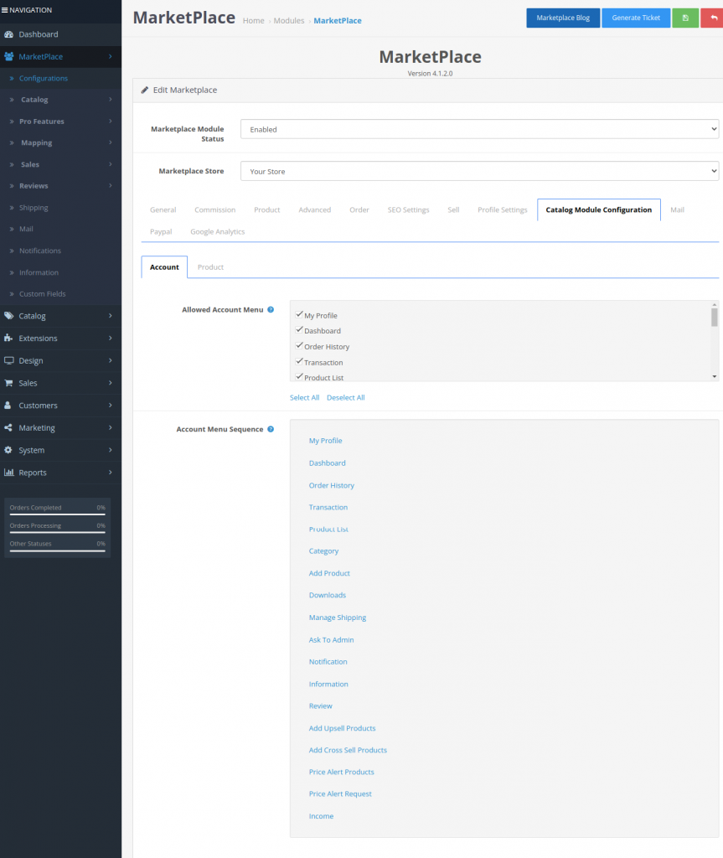Switch to the Google Analytics tab
723x858 pixels.
217,231
